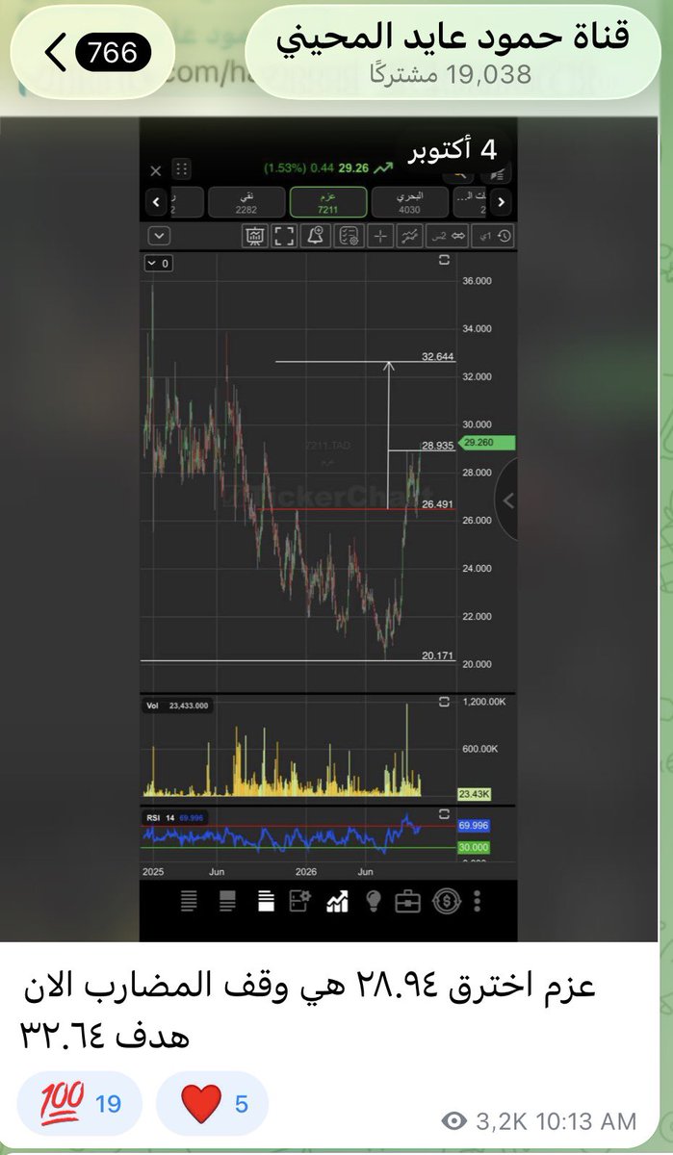
Task: Open the second list layout icon in bottom bar
Action: click(227, 901)
